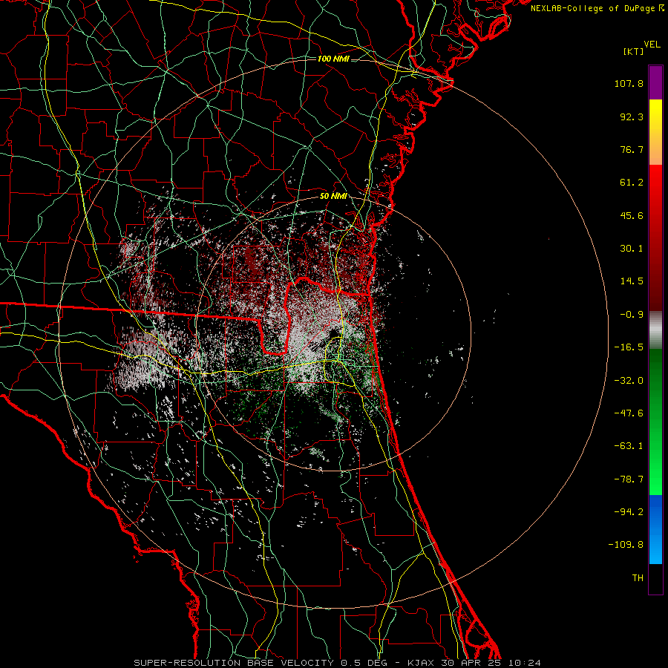Screen dimensions: 668x668
Task: Click the Super-Resolution Base Velocity caption text
Action: coord(338,663)
